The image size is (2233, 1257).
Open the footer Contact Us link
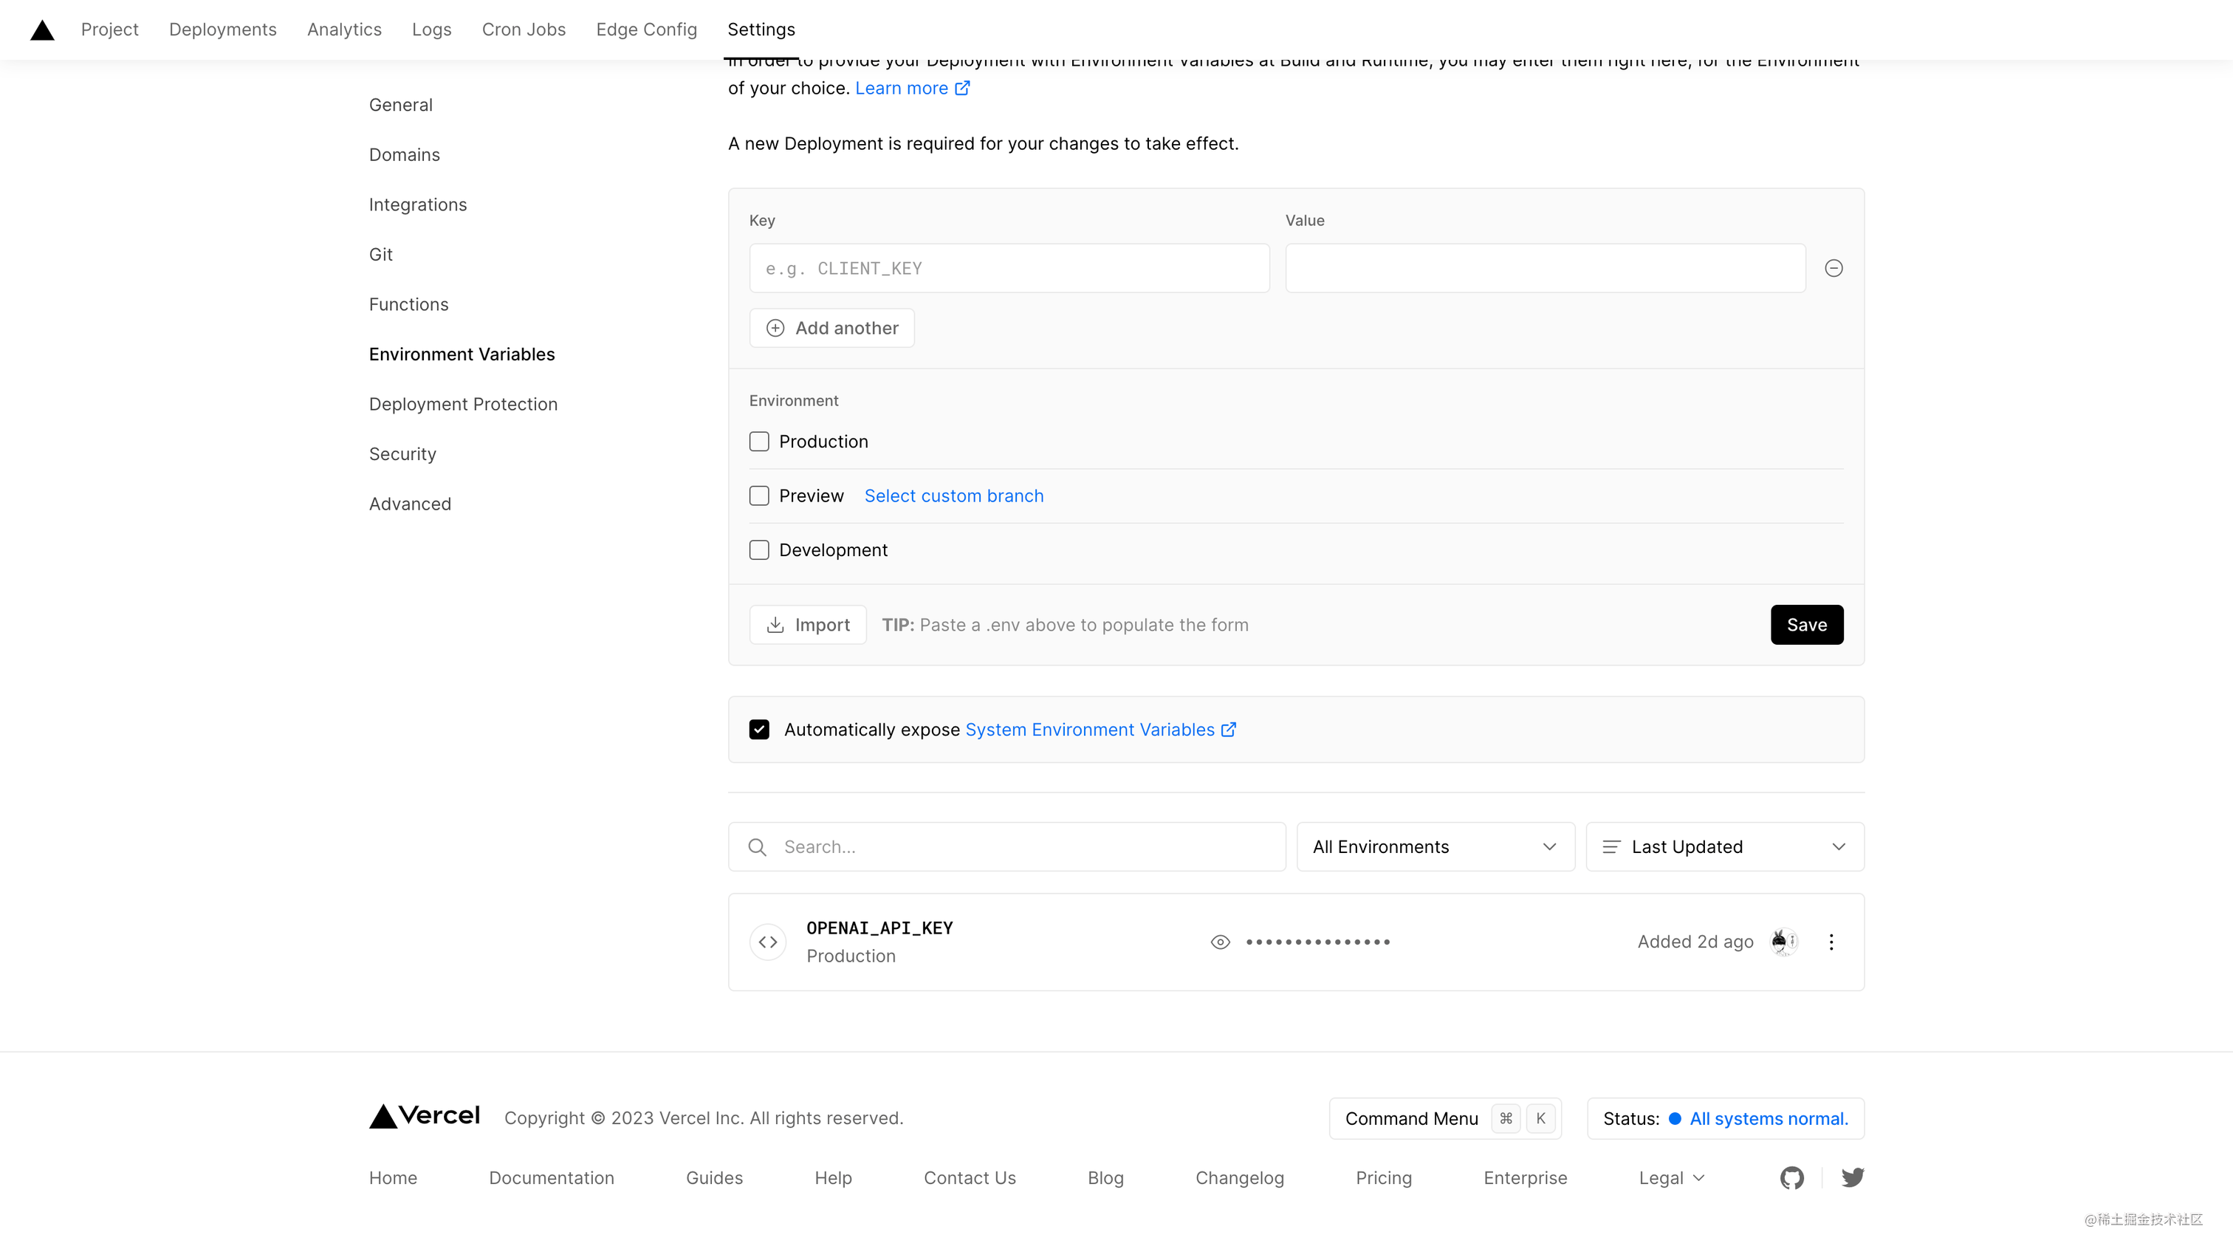[x=969, y=1177]
